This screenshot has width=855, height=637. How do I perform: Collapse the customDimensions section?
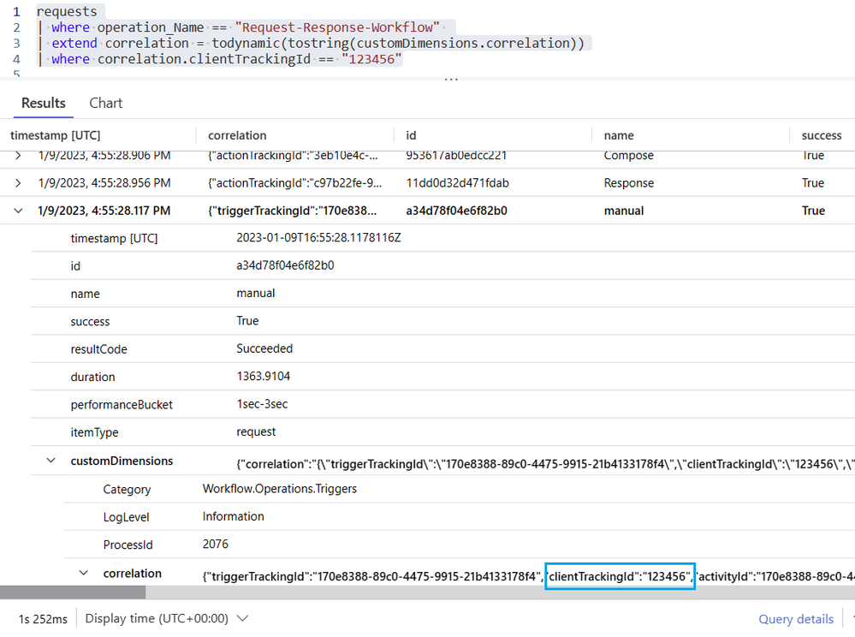tap(50, 461)
